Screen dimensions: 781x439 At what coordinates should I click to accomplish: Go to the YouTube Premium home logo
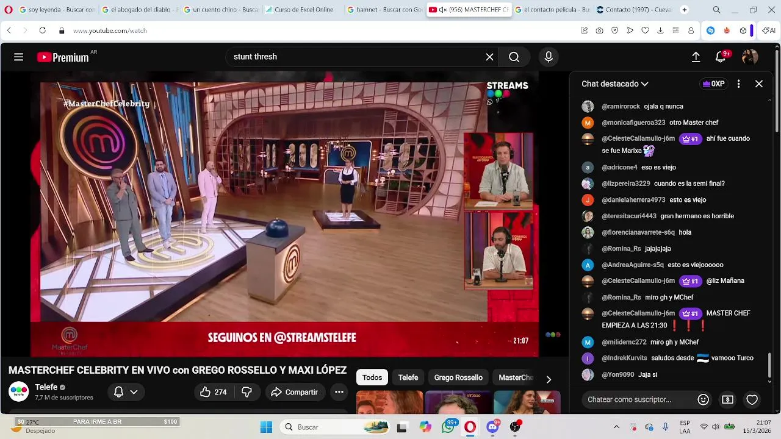pos(63,57)
